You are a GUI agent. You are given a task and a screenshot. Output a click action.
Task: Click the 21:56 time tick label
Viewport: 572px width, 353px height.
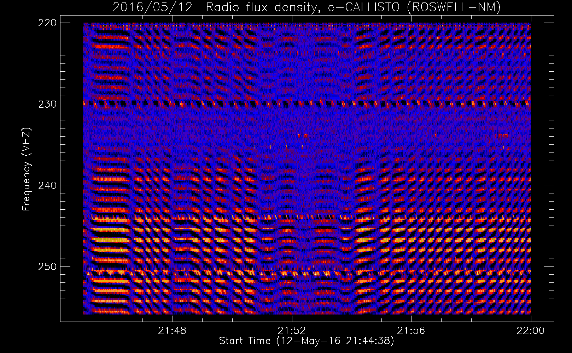point(411,331)
